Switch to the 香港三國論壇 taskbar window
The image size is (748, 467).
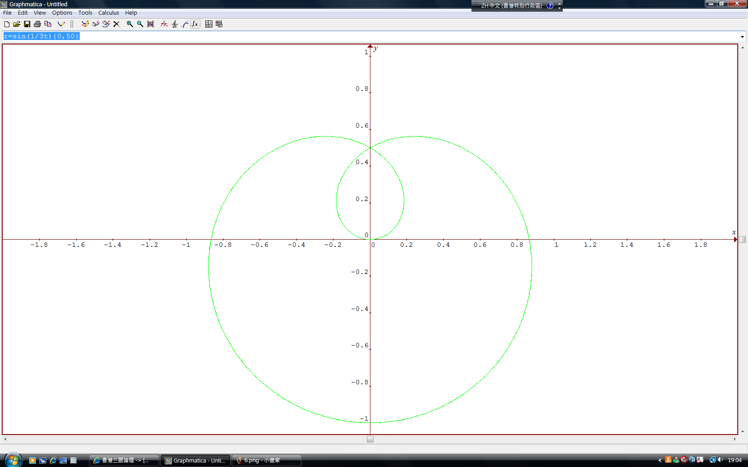[x=124, y=460]
